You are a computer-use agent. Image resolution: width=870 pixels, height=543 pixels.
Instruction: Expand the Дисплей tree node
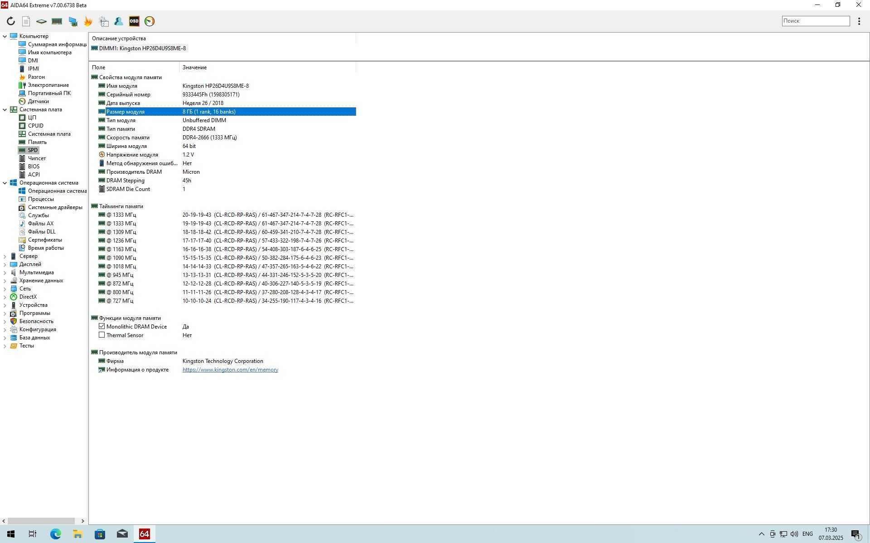[x=5, y=264]
